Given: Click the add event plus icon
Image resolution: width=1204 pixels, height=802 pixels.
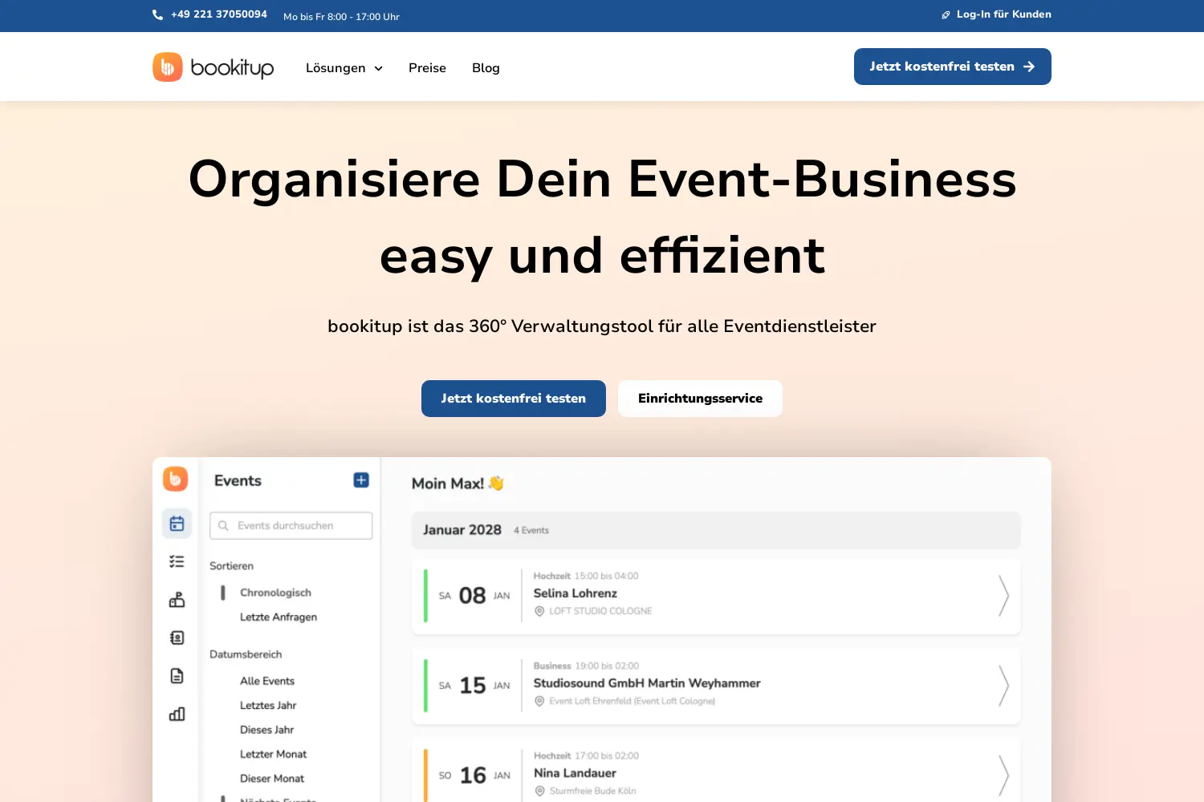Looking at the screenshot, I should pos(361,480).
